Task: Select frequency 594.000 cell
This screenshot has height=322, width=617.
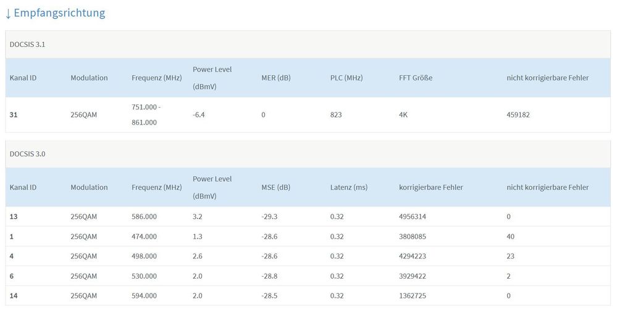Action: tap(144, 296)
